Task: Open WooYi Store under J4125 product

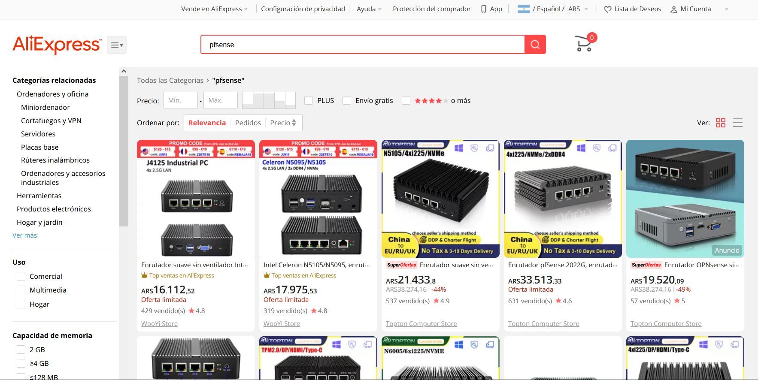Action: click(159, 324)
